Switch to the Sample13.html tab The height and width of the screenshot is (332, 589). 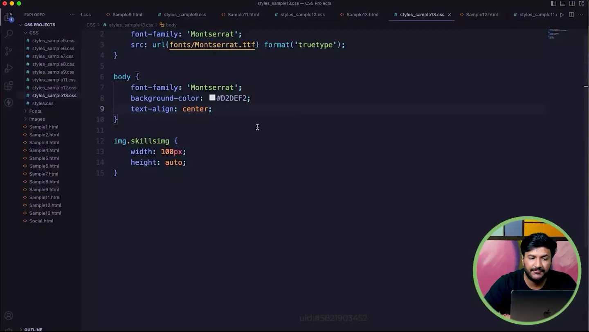pyautogui.click(x=362, y=15)
